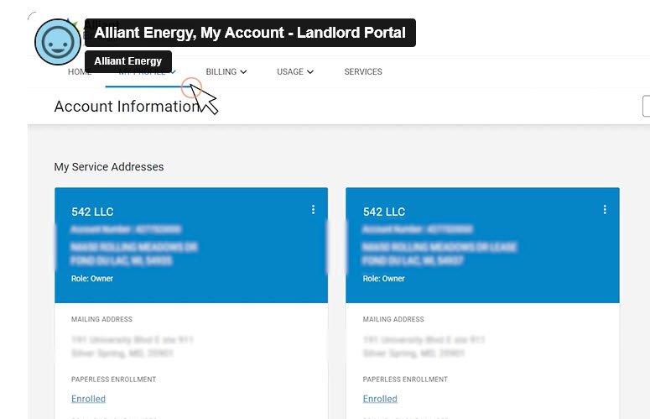650x419 pixels.
Task: Click the My Service Addresses heading
Action: [x=108, y=167]
